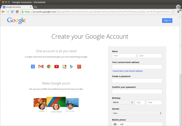Open the Chromium hamburger menu

tap(178, 12)
